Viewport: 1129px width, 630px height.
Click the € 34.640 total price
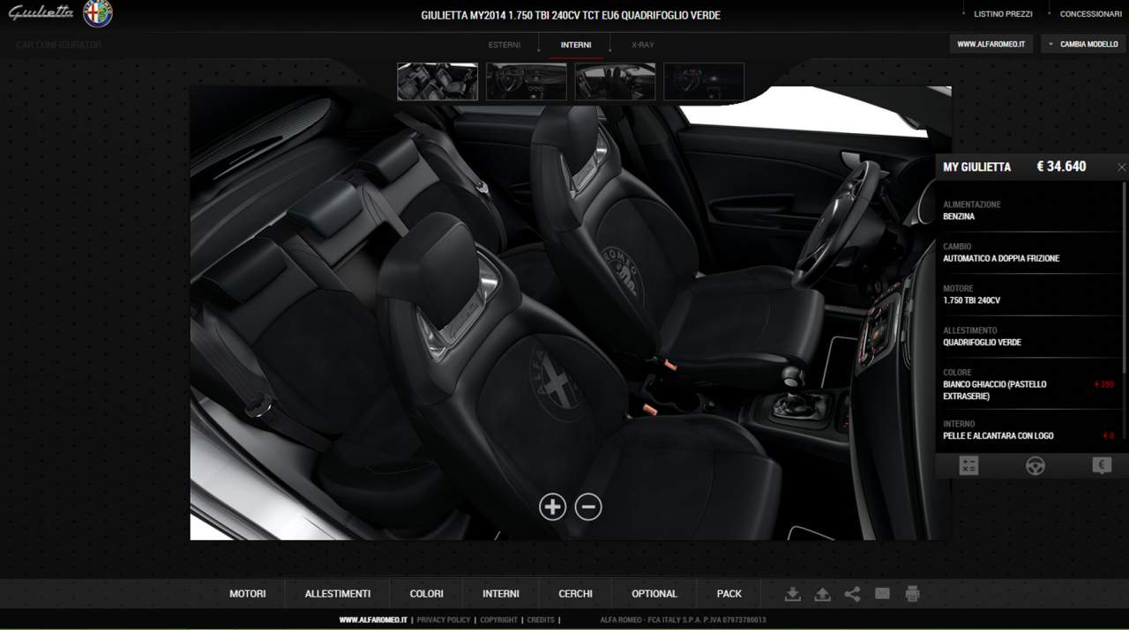(1061, 167)
